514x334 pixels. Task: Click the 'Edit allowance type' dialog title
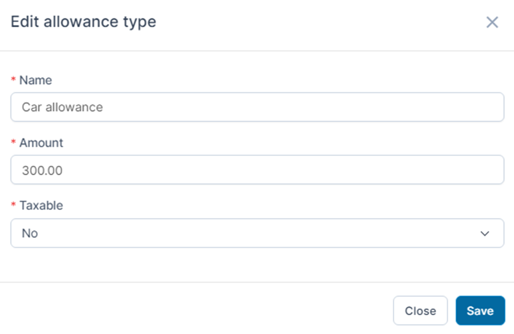84,22
